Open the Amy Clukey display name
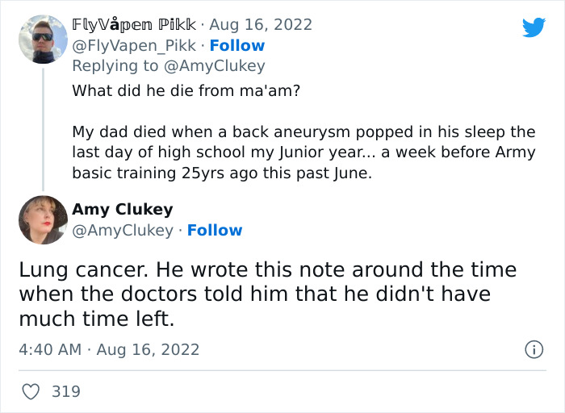Viewport: 565px width, 413px height. (x=123, y=209)
